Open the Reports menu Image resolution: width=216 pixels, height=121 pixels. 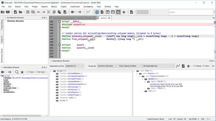tap(44, 7)
